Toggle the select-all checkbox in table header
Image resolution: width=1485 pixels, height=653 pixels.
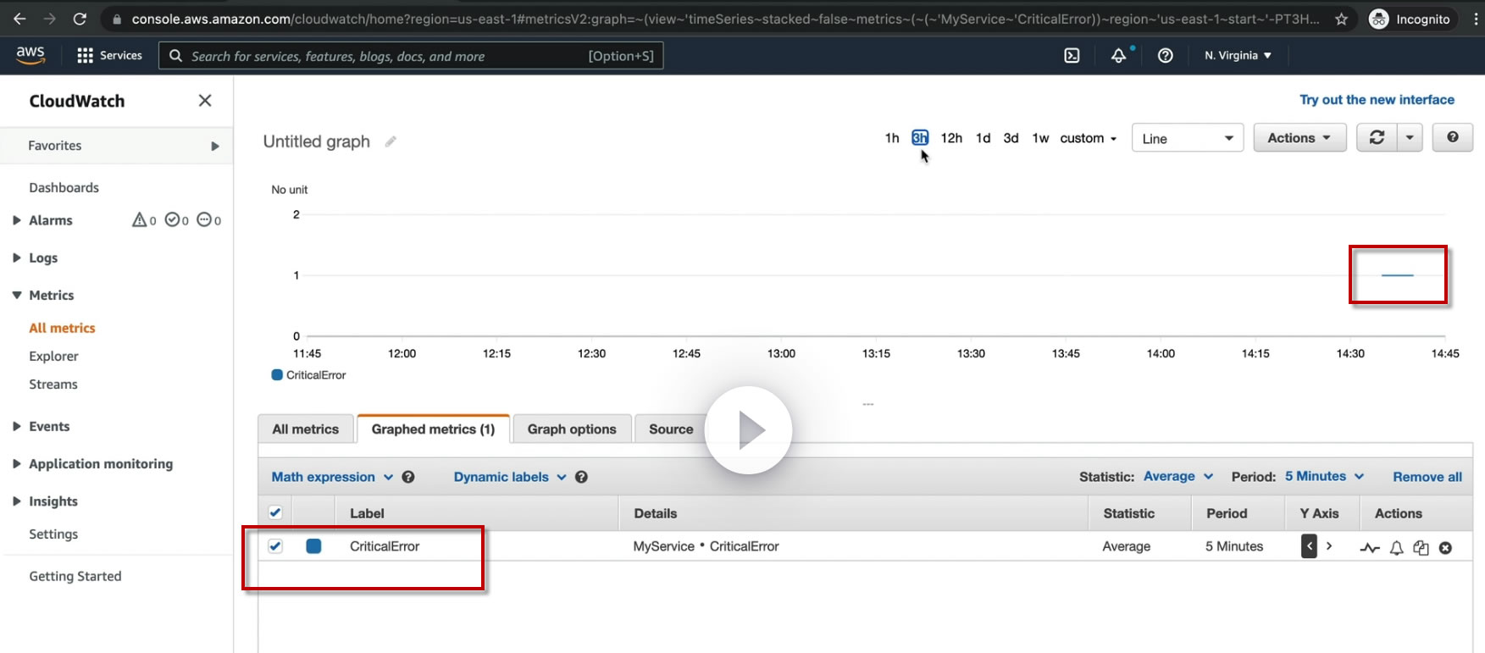pyautogui.click(x=275, y=512)
